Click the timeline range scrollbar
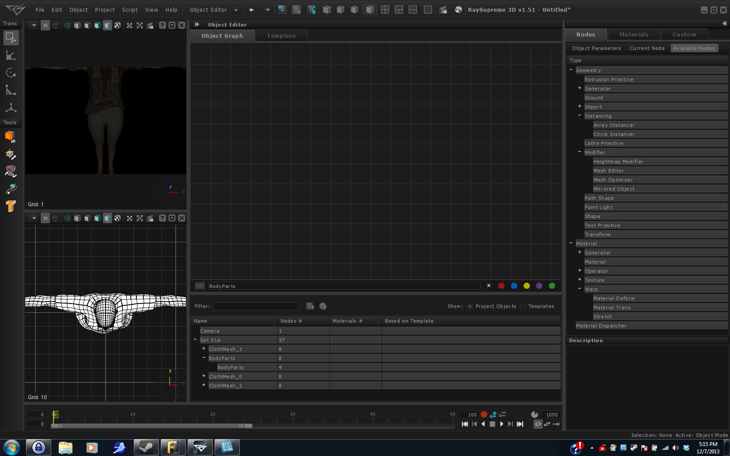730x456 pixels. (x=152, y=426)
